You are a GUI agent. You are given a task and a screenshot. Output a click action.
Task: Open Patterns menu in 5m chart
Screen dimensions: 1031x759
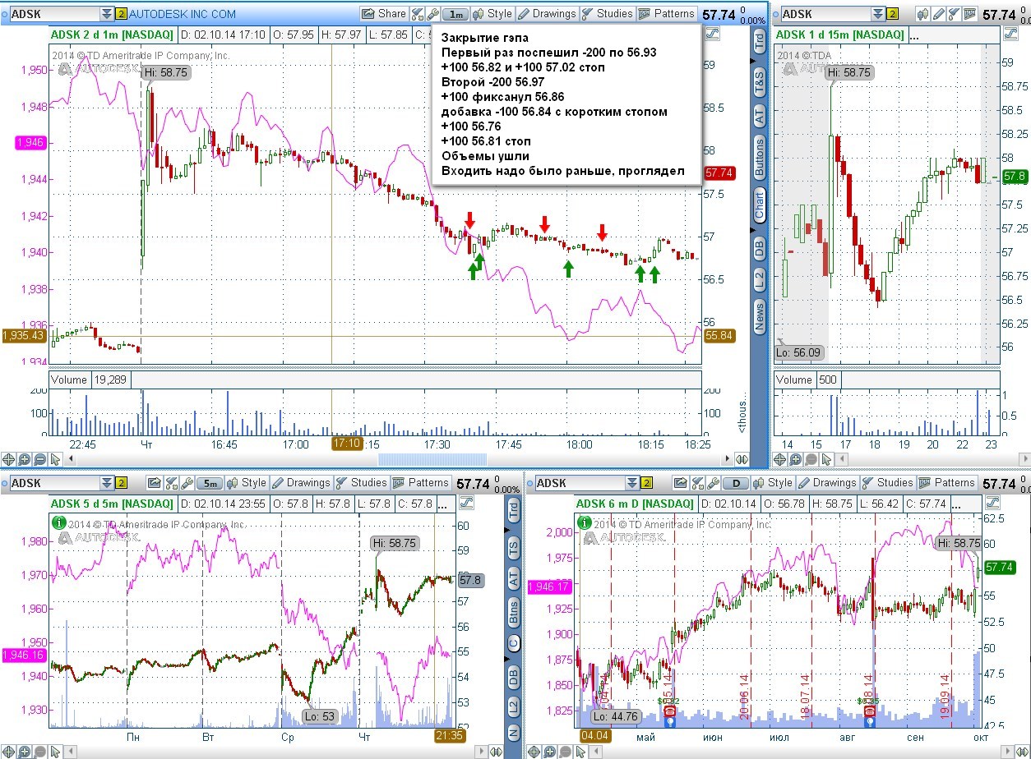(422, 483)
